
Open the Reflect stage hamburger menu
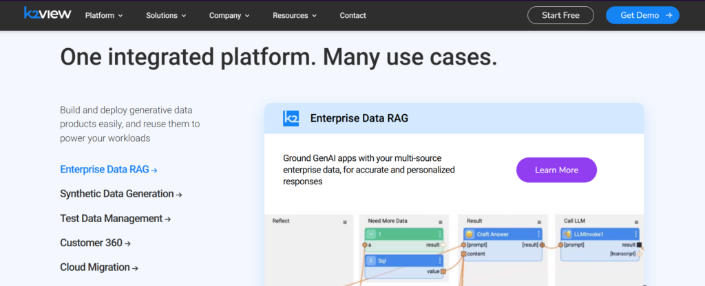[x=345, y=222]
